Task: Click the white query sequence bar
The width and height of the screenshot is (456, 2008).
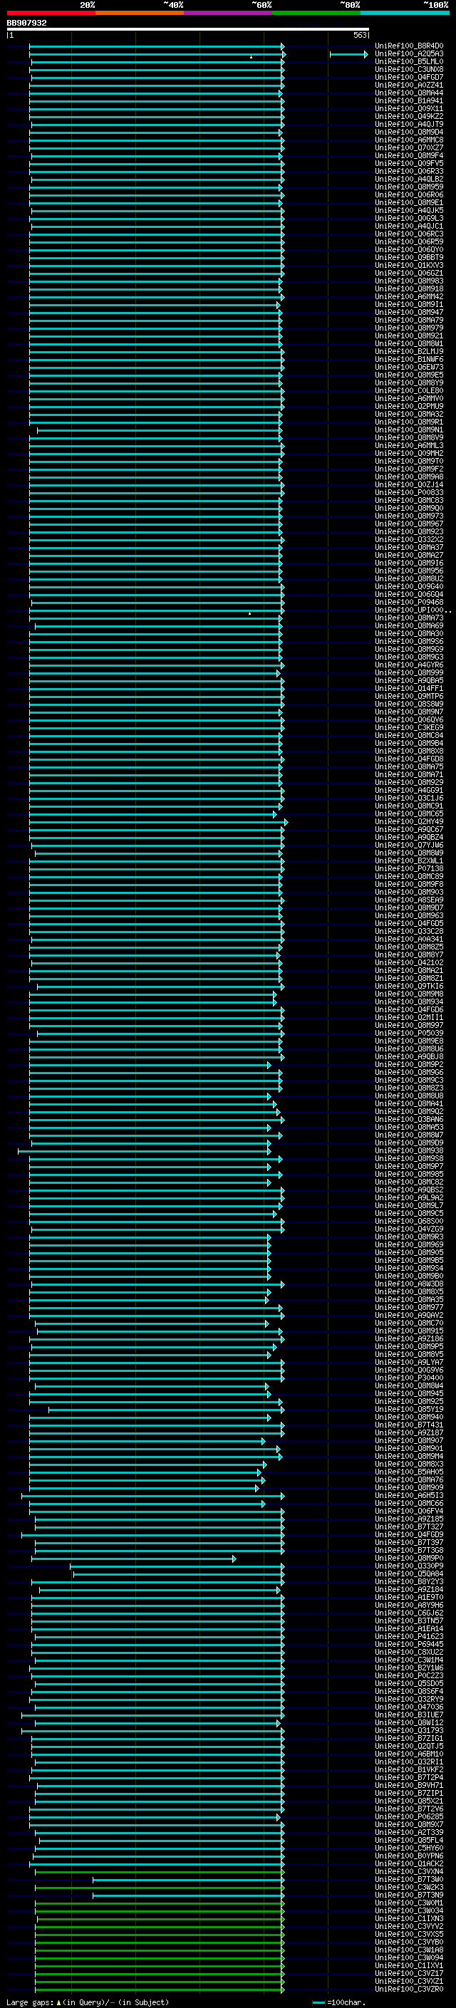Action: 188,30
